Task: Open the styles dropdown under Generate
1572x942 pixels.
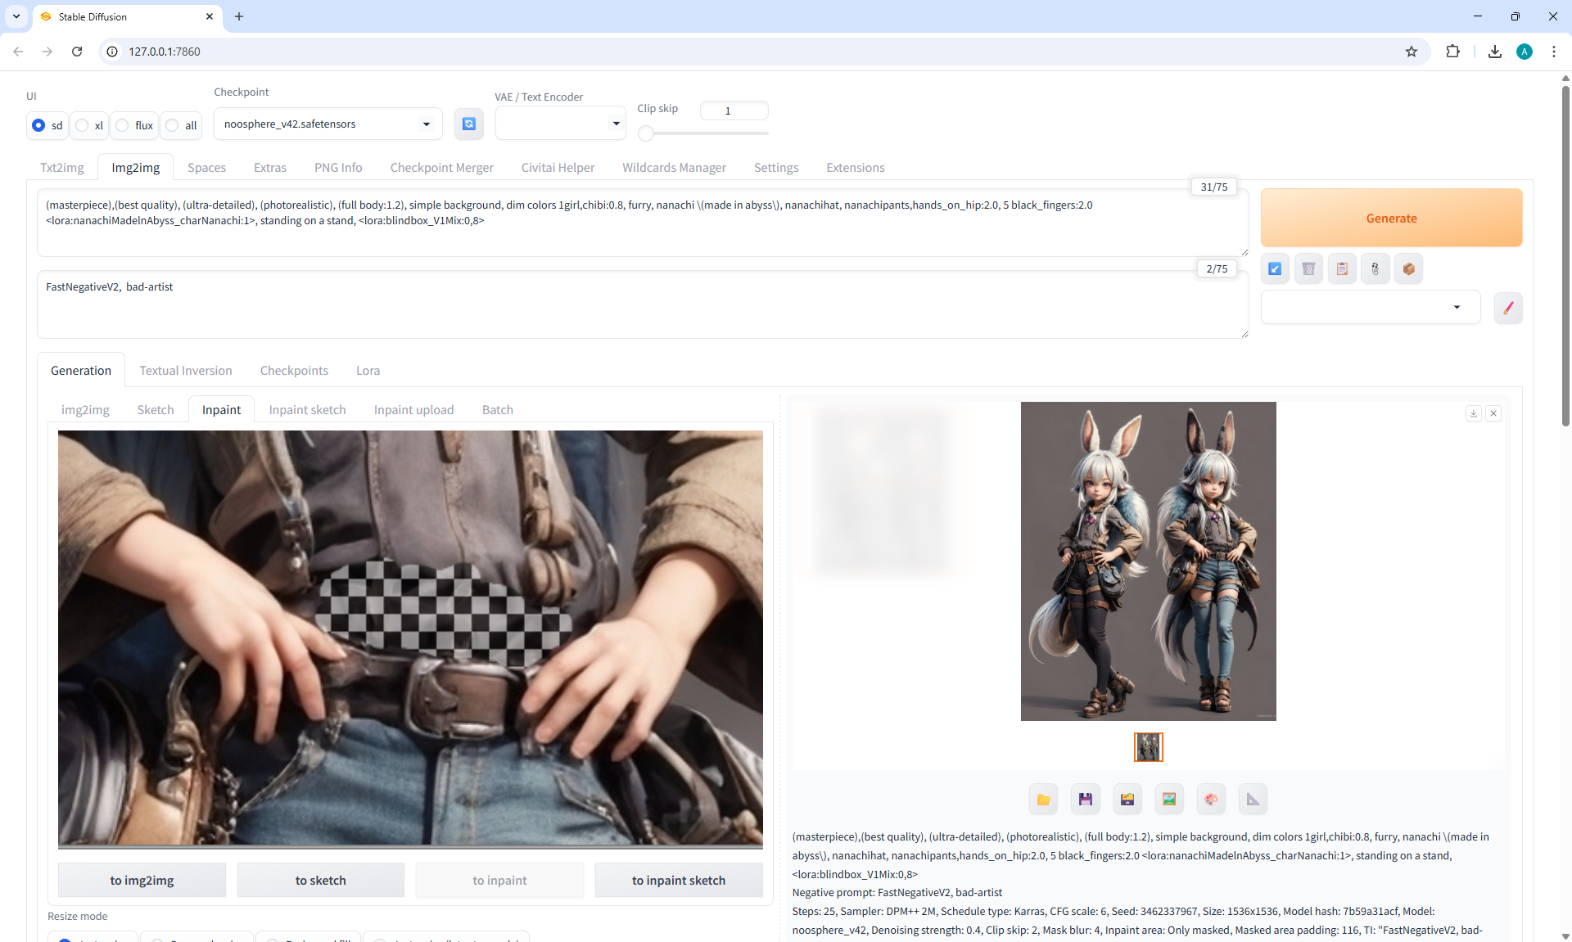Action: [1370, 308]
